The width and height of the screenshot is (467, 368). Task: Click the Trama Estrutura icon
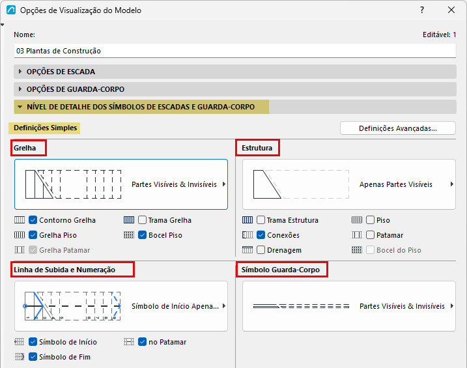(248, 220)
